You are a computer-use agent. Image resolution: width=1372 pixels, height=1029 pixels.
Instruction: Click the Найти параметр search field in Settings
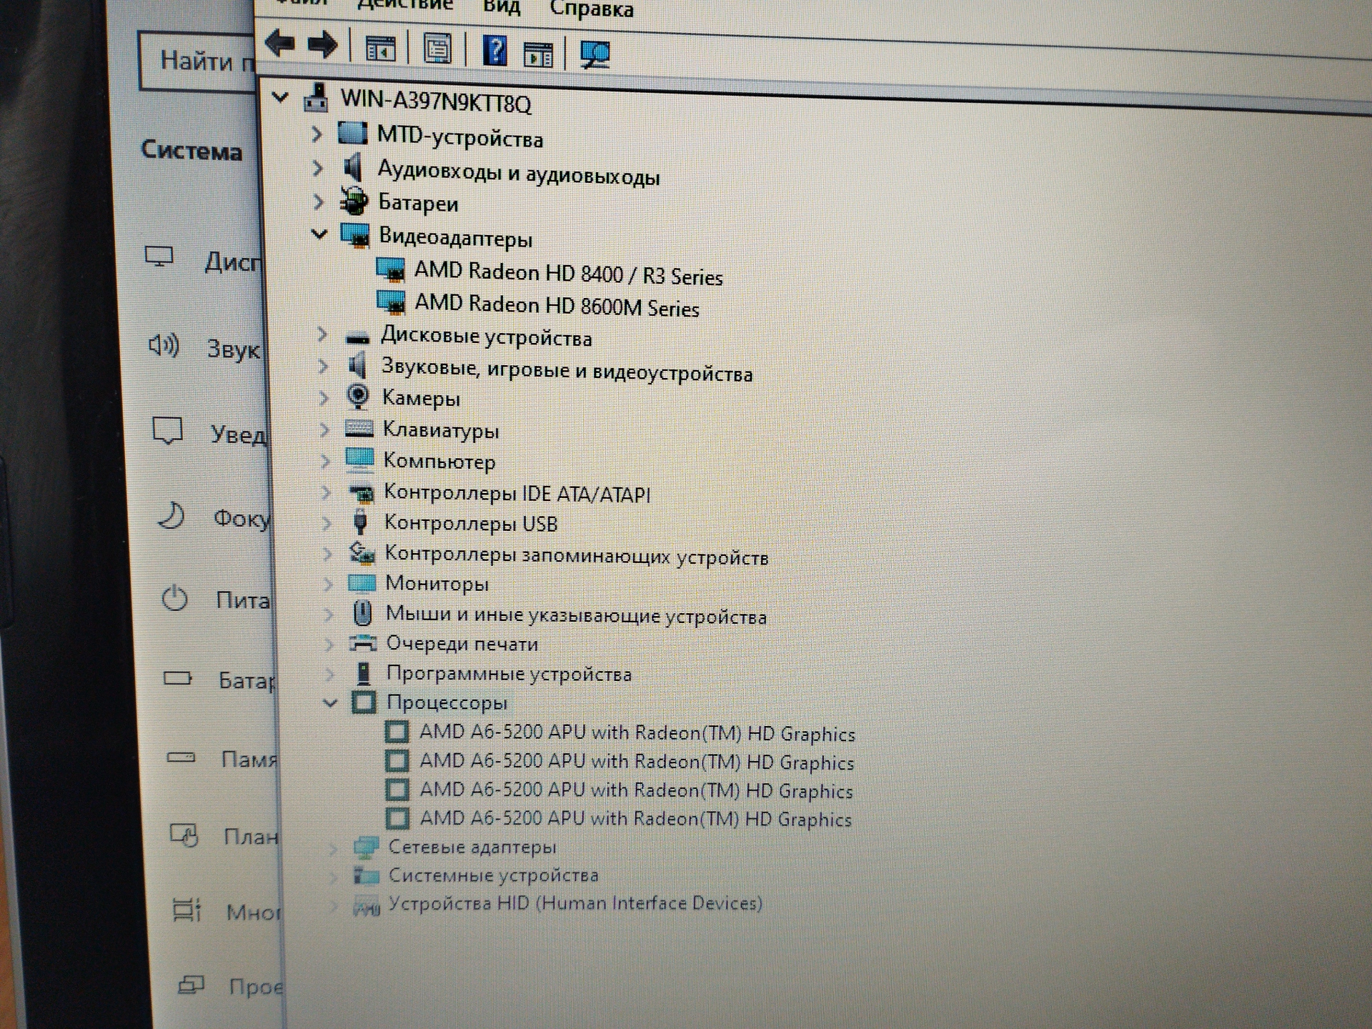point(198,61)
